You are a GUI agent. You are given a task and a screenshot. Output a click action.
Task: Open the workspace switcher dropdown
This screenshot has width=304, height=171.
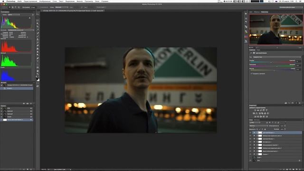click(x=291, y=7)
